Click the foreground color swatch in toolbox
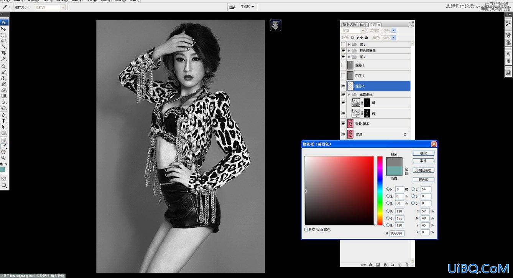This screenshot has width=513, height=278. click(3, 169)
